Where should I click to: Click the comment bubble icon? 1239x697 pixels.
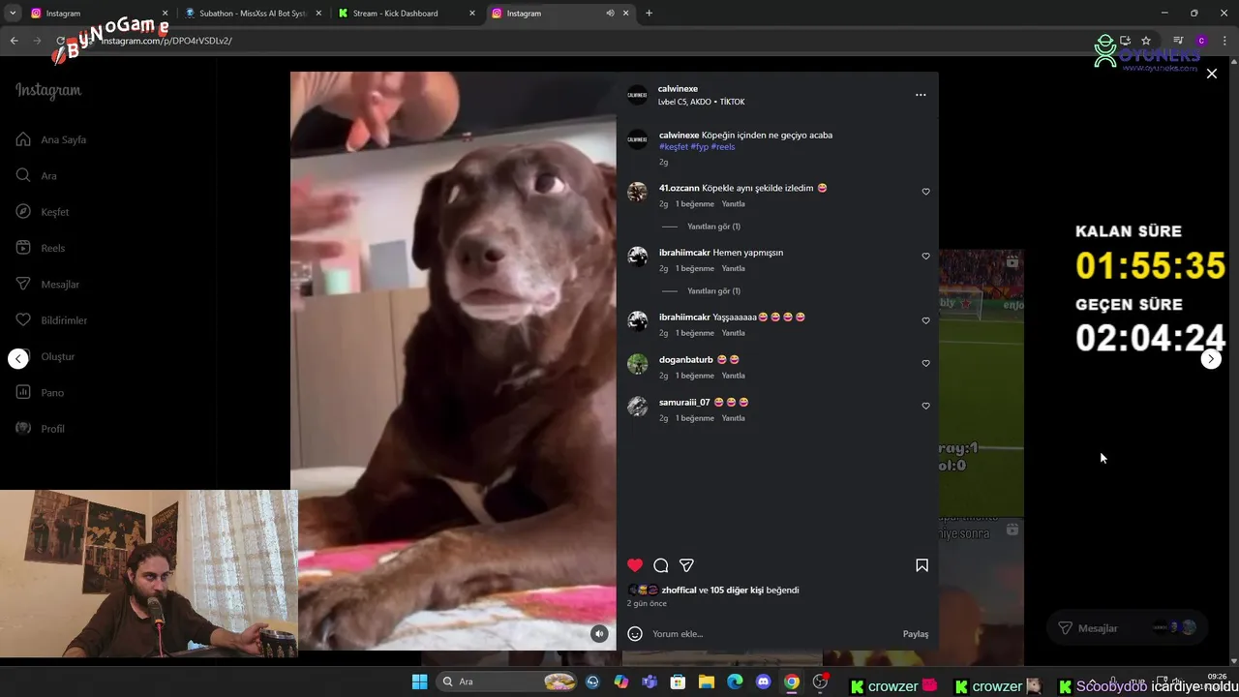(661, 565)
